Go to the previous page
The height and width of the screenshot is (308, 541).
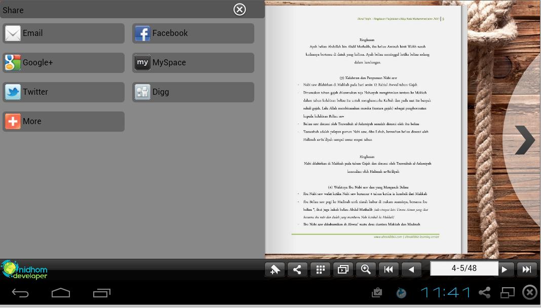[x=411, y=269]
